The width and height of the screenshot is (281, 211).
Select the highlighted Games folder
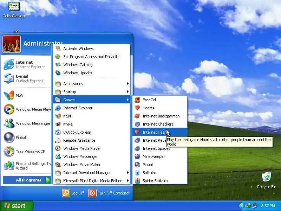pyautogui.click(x=91, y=100)
